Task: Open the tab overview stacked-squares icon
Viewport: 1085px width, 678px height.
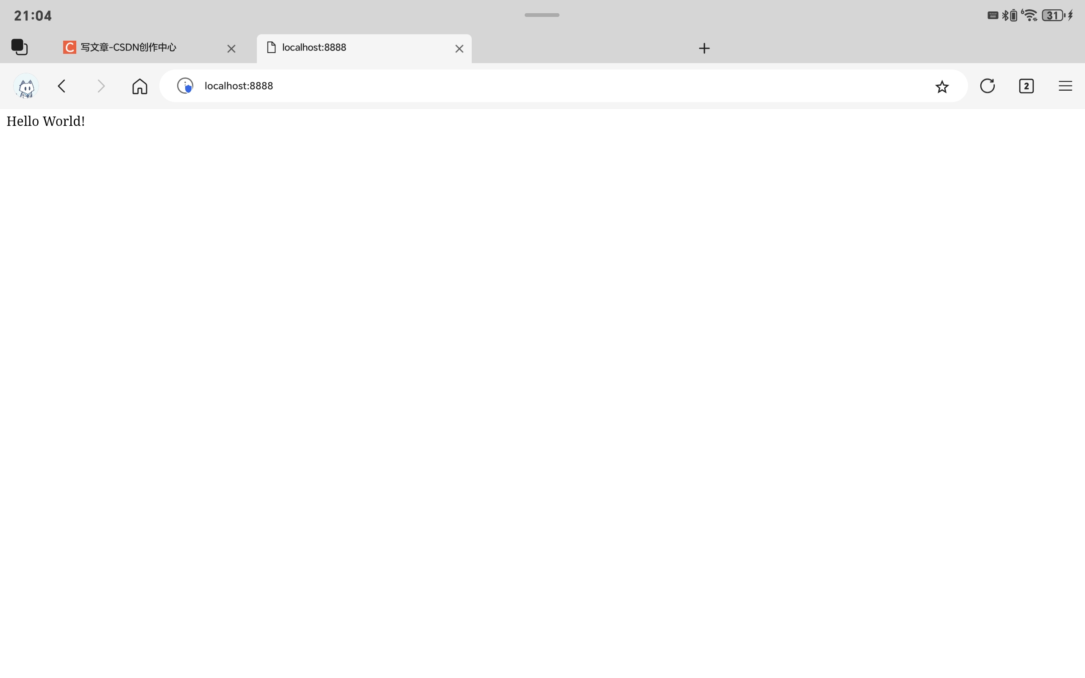Action: click(x=19, y=47)
